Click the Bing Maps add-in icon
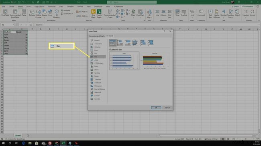261x146 pixels. (x=93, y=14)
